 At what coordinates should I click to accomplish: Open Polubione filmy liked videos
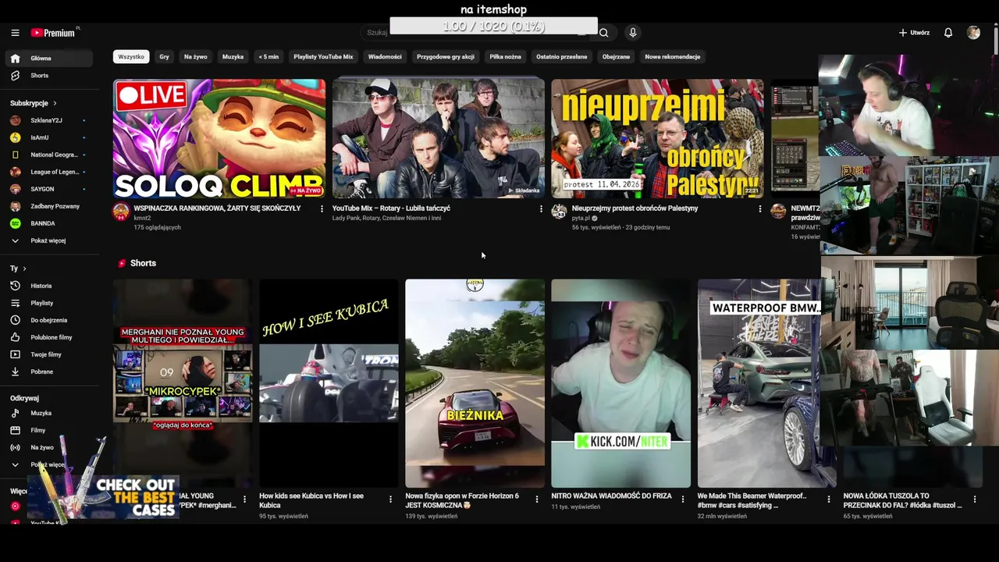49,337
